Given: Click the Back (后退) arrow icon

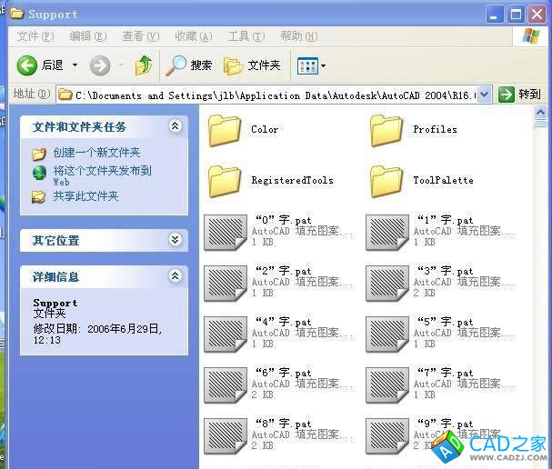Looking at the screenshot, I should point(26,65).
